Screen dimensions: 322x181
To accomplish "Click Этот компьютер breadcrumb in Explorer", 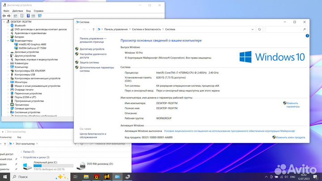I will click(x=25, y=143).
